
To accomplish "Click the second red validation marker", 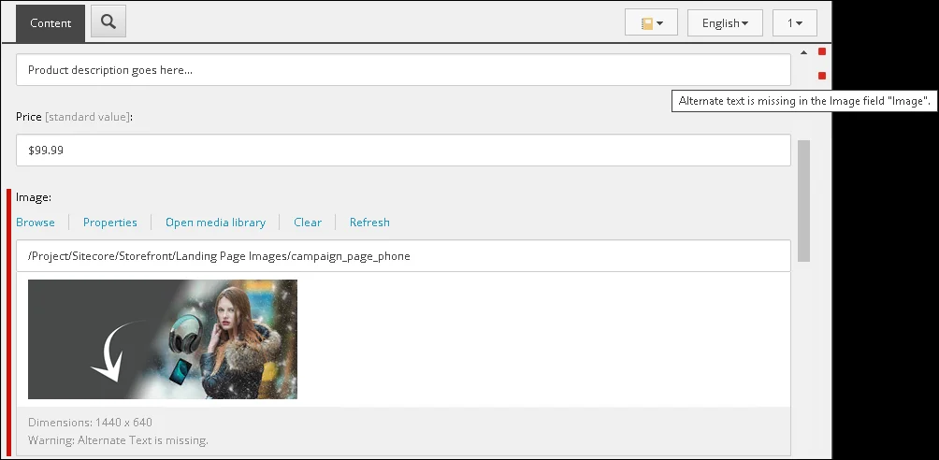I will pyautogui.click(x=821, y=76).
